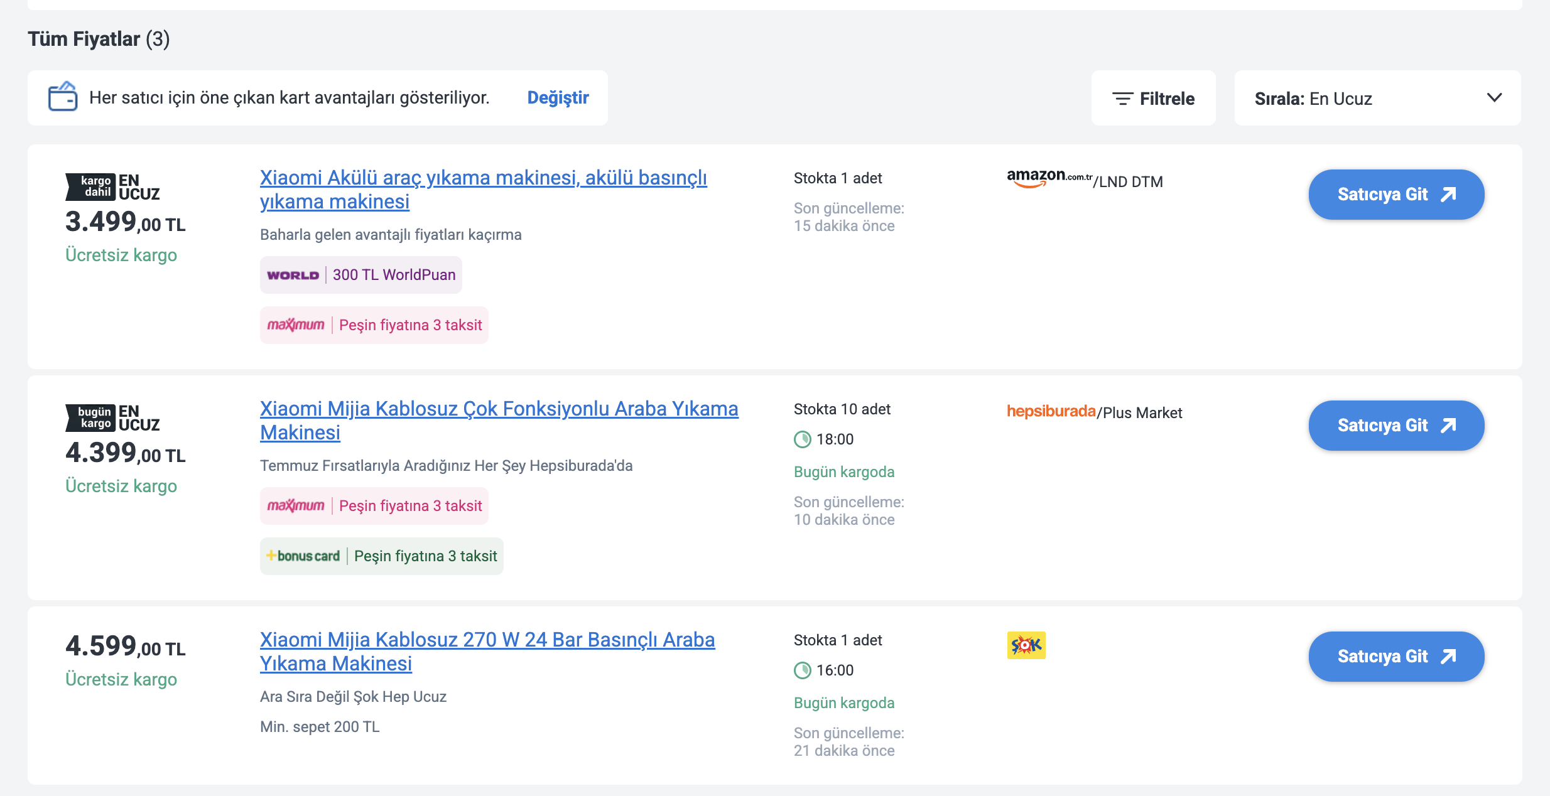This screenshot has height=796, width=1550.
Task: Click the kargo dahil EN UCUZ badge
Action: (x=113, y=187)
